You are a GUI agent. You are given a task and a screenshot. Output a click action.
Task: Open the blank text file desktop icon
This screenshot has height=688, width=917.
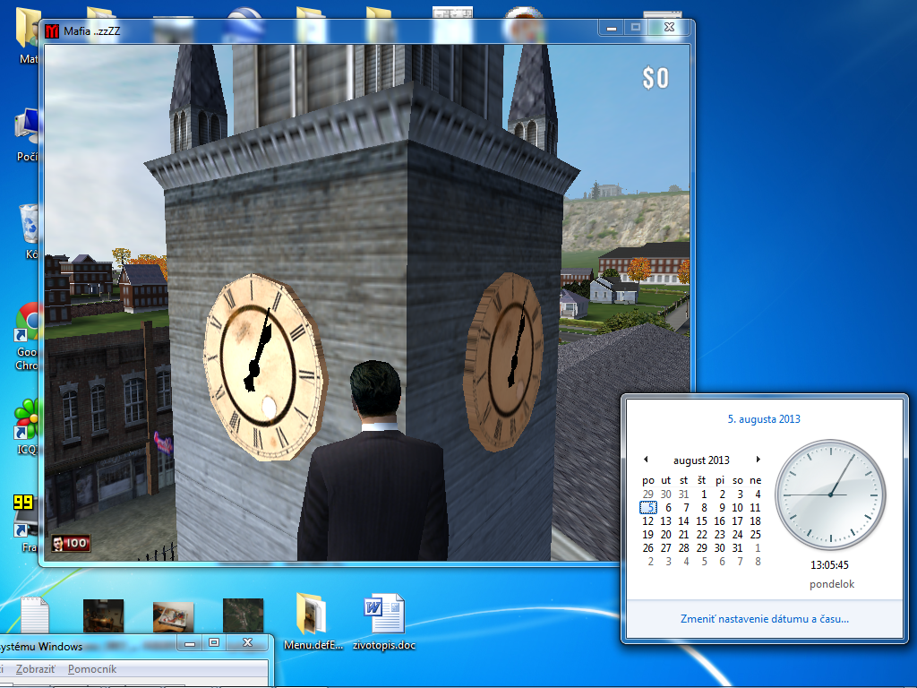35,615
